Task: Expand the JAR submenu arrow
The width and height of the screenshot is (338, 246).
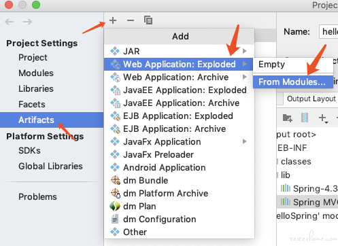Action: [245, 51]
